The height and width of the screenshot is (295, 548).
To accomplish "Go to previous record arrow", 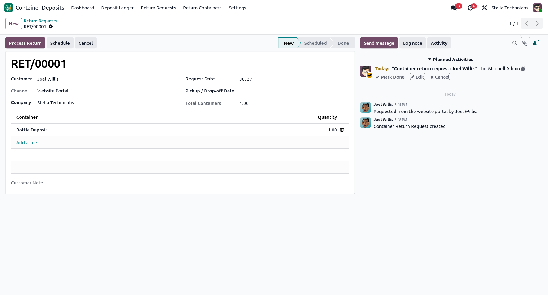I will coord(527,24).
